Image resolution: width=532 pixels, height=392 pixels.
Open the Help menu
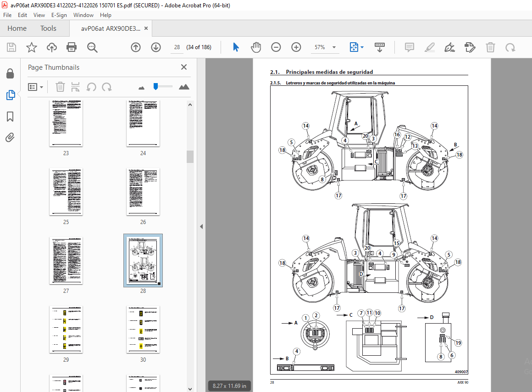click(105, 15)
